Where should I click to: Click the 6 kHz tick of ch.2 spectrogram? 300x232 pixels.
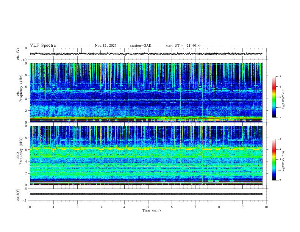tap(27, 149)
